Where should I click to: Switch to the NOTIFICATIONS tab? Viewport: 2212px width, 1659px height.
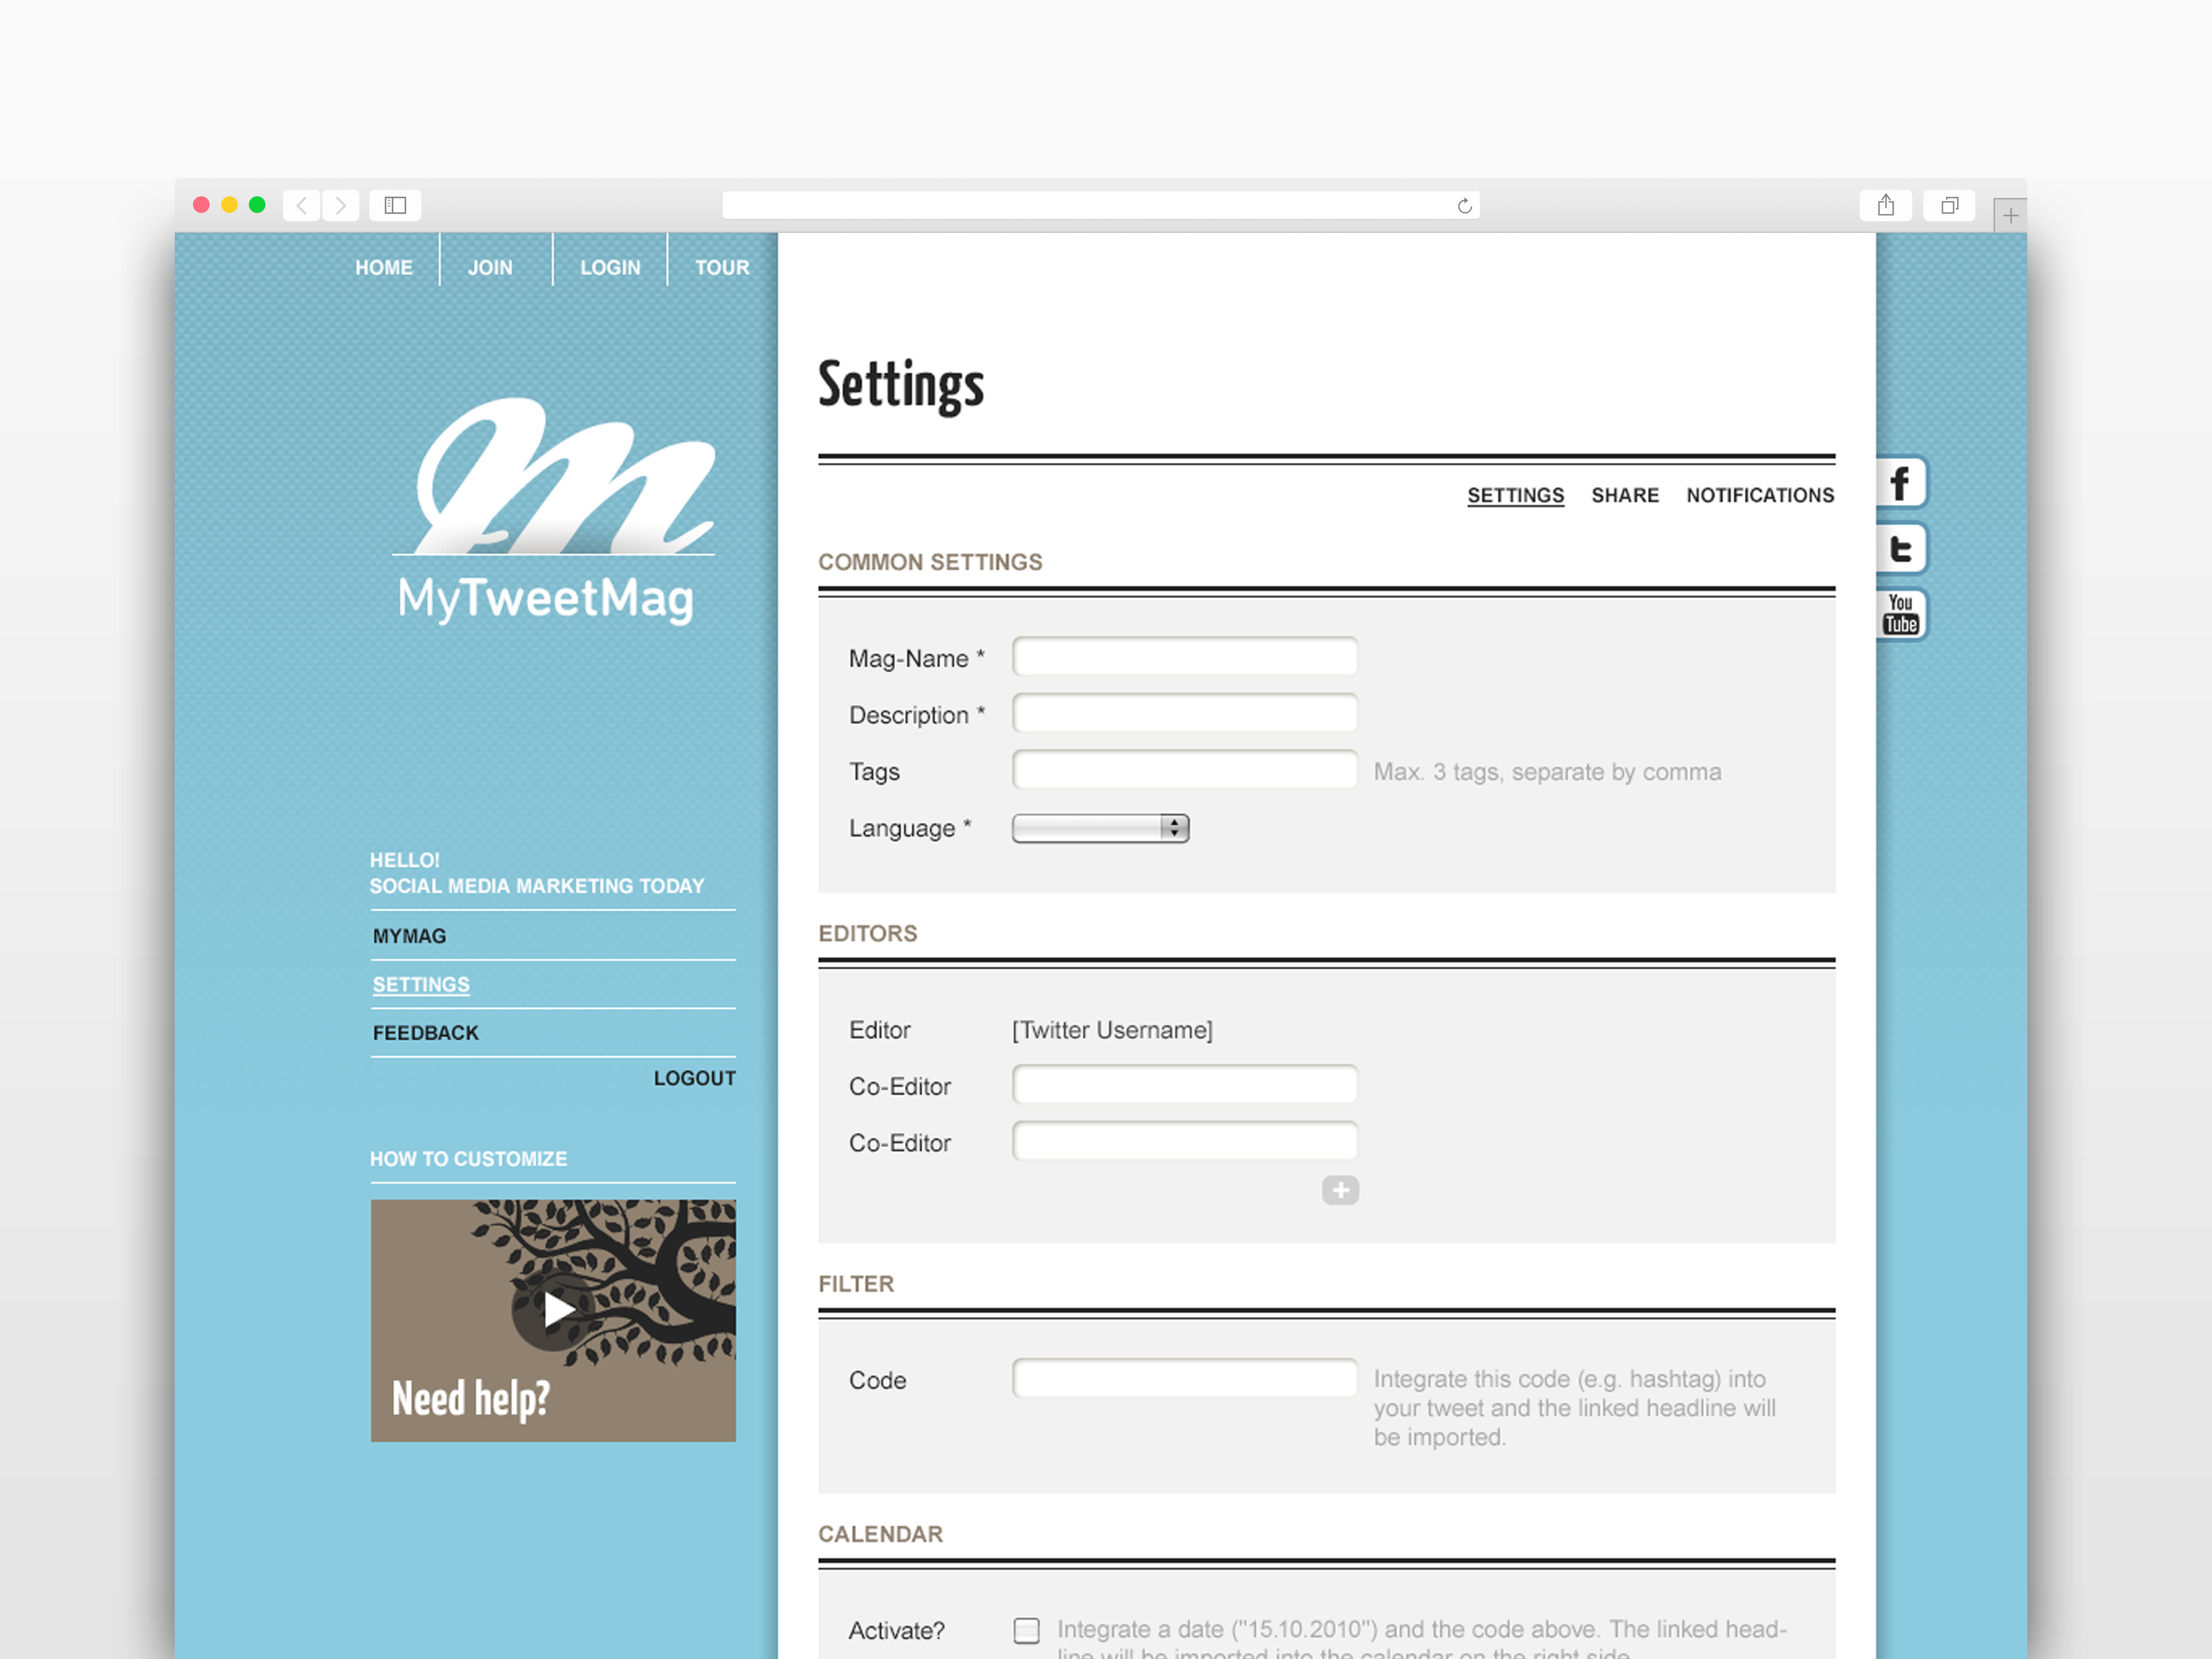[1760, 495]
